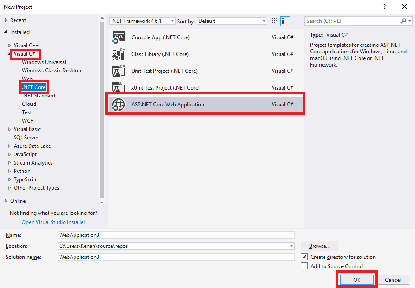The image size is (415, 288).
Task: Switch to small icons view
Action: point(274,21)
